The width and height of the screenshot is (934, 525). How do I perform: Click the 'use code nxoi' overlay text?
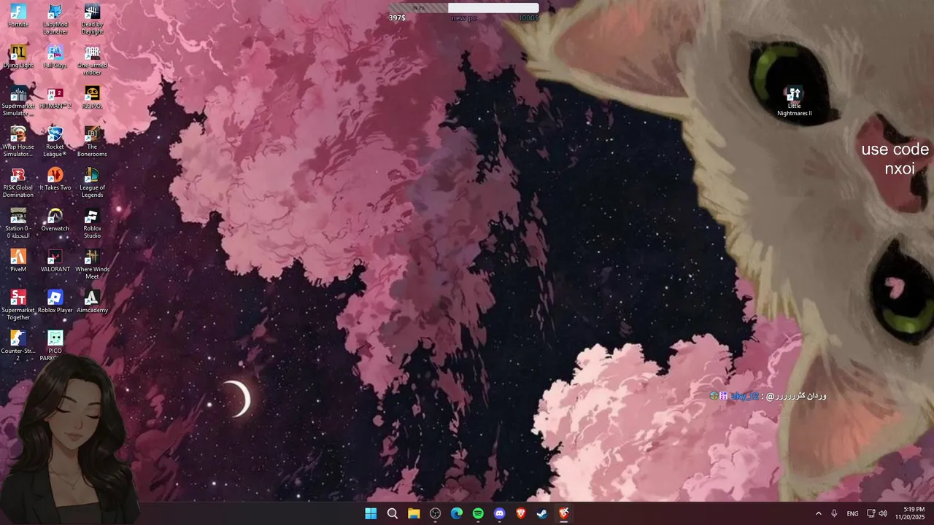tap(895, 159)
